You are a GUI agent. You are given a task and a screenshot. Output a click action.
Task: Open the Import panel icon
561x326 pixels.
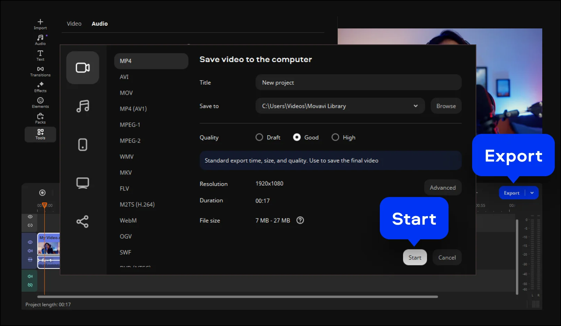[x=40, y=24]
